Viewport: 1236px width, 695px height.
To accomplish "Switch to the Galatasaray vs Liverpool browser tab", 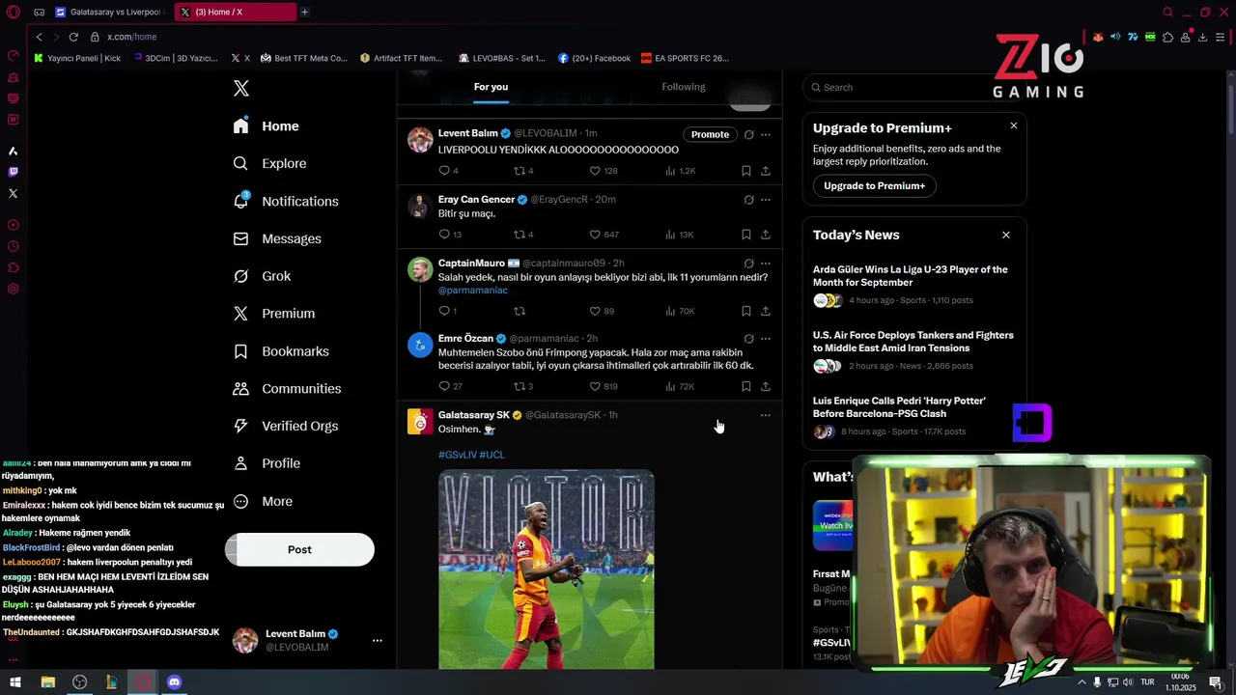I will 109,12.
